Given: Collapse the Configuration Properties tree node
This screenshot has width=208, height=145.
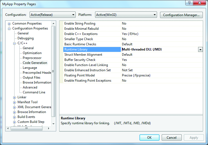Looking at the screenshot, I should coord(9,28).
